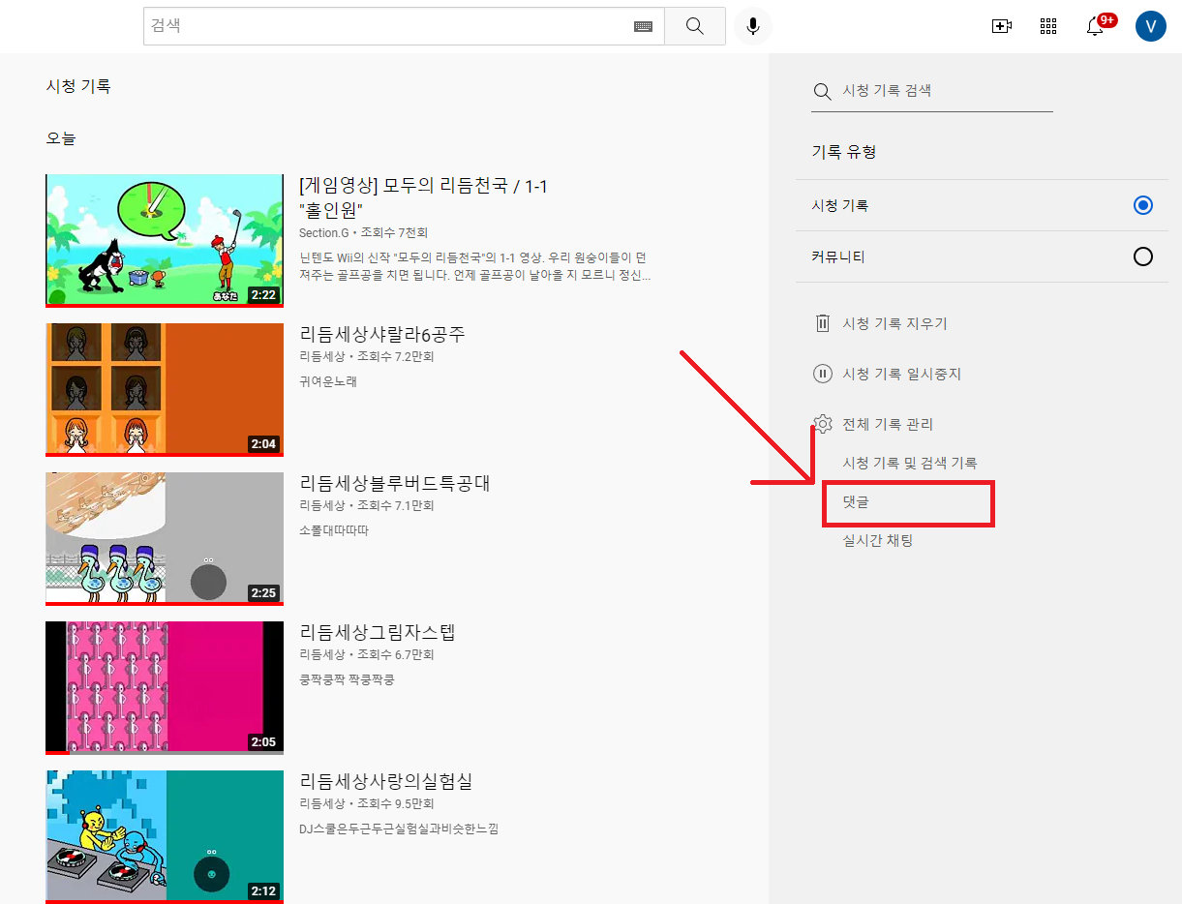Click the 2:25 duration badge
This screenshot has height=904, width=1182.
click(263, 592)
